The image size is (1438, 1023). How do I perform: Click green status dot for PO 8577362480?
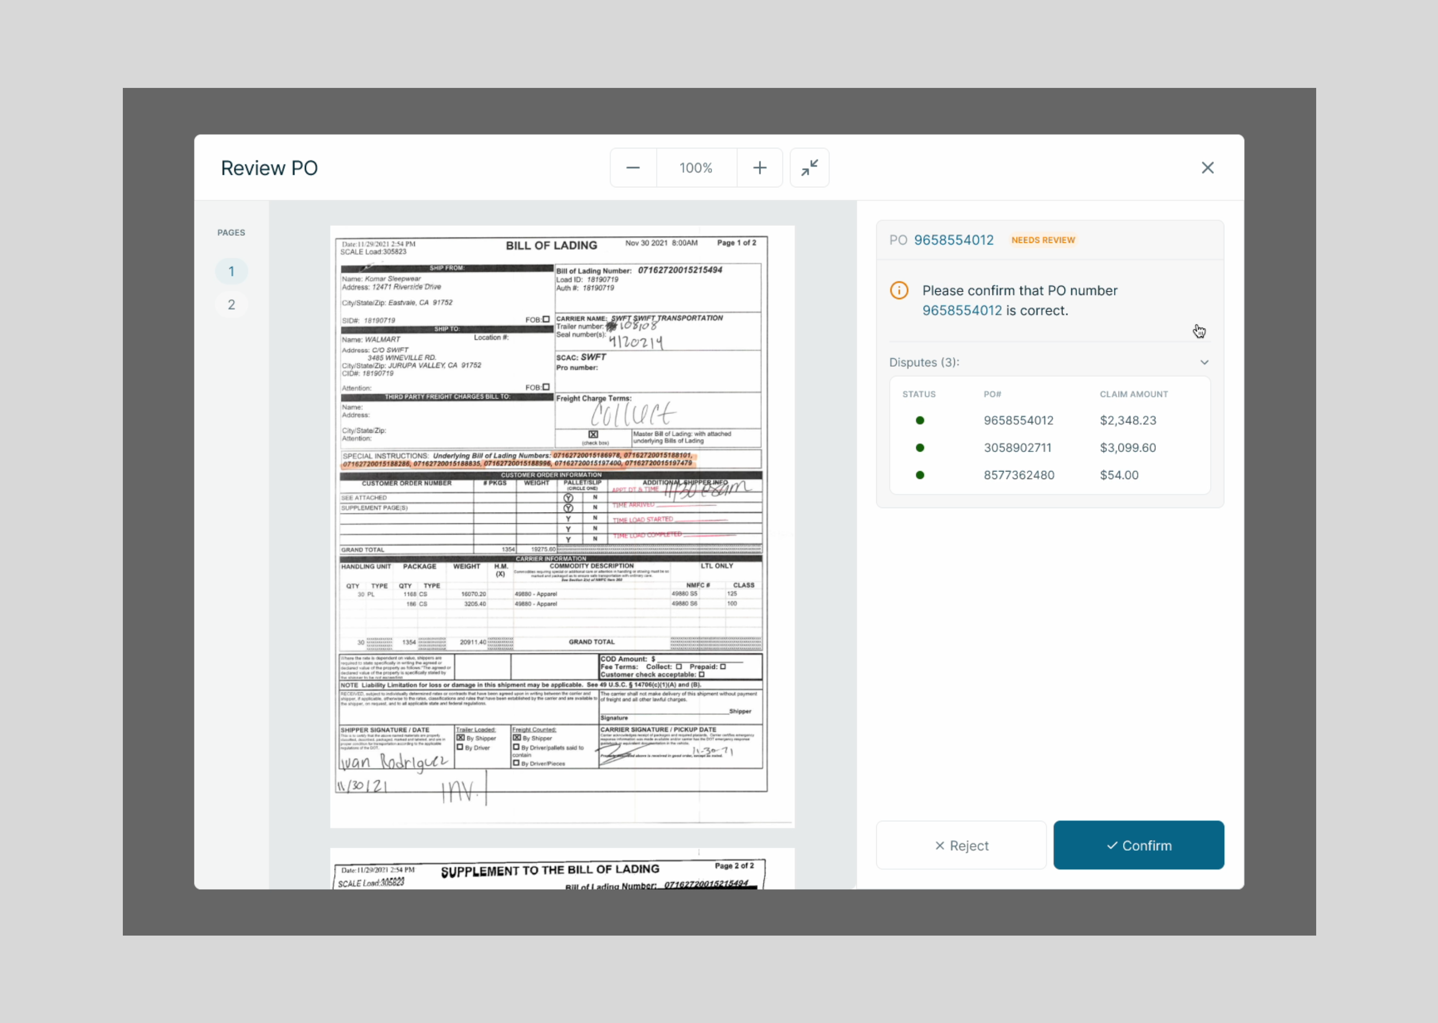tap(919, 475)
